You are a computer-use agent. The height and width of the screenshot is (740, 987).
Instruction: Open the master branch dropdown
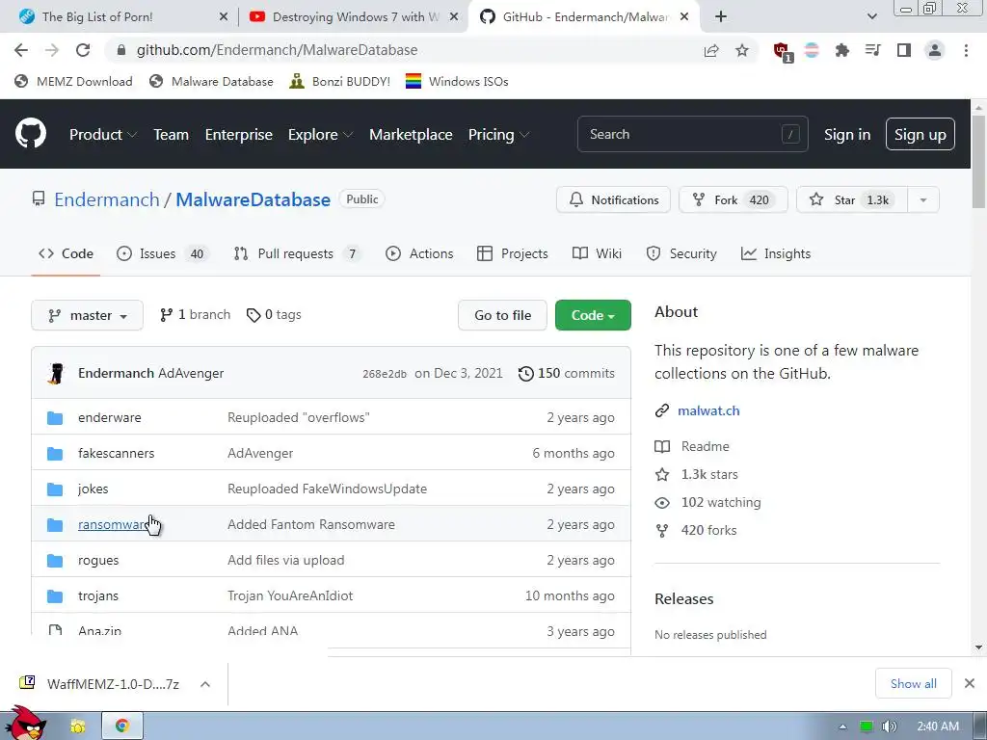pos(87,315)
